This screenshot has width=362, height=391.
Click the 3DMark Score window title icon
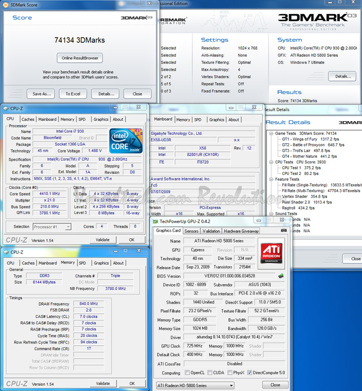[6, 5]
